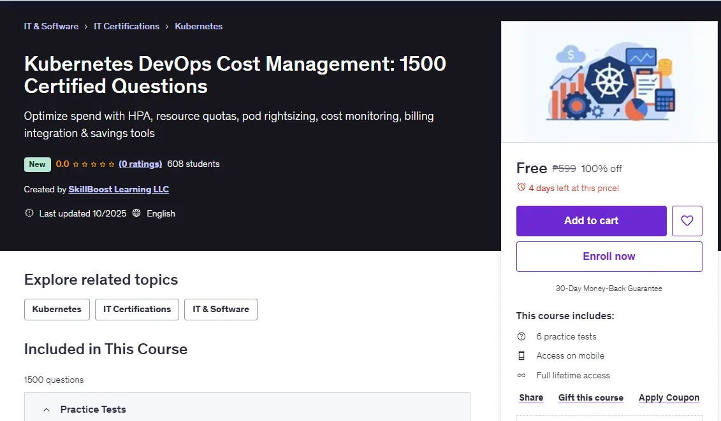Click the 'English' language text
This screenshot has width=721, height=421.
tap(161, 214)
